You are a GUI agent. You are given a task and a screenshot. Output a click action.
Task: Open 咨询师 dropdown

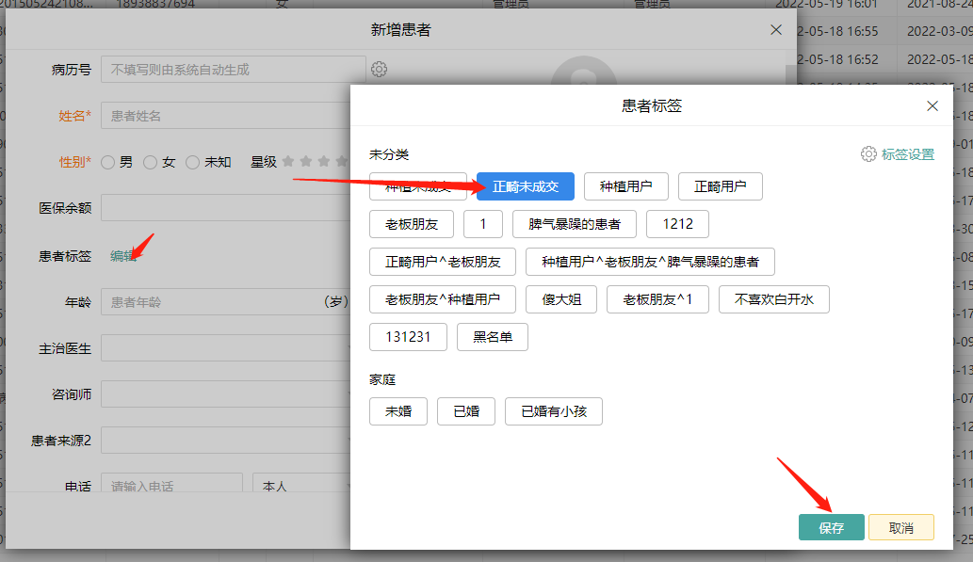[x=226, y=393]
